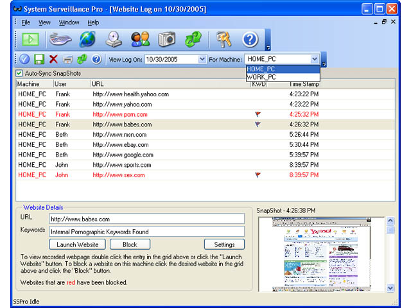411x308 pixels.
Task: Open the keystroke log keyboard icon
Action: pyautogui.click(x=60, y=40)
